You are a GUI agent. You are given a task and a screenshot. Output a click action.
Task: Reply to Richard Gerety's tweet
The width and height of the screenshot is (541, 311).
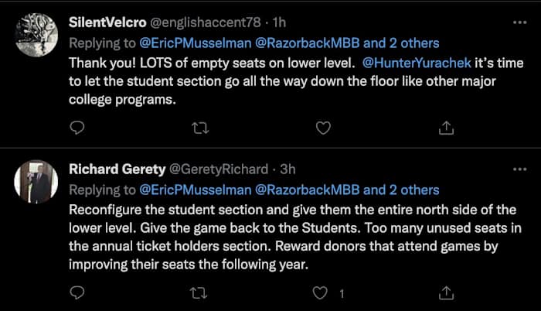tap(77, 293)
